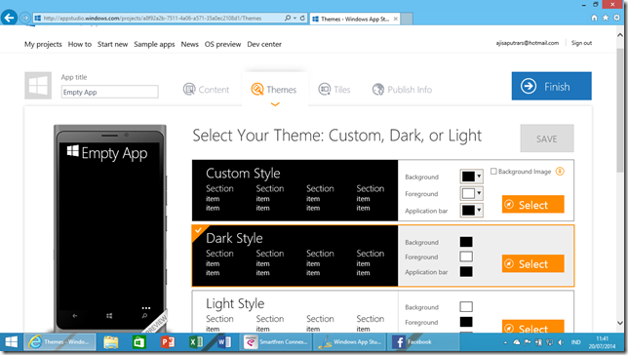Click the account email address link
The width and height of the screenshot is (628, 355).
tap(527, 43)
